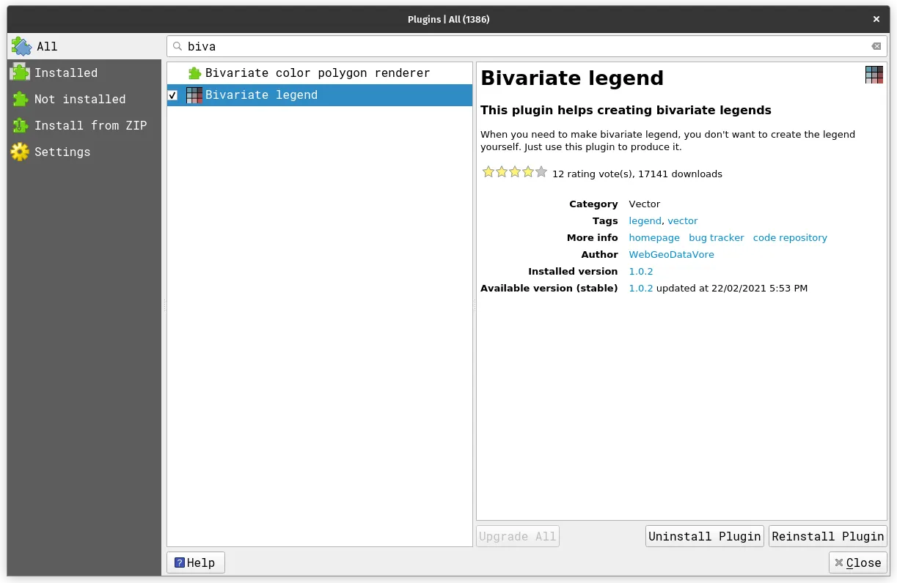Click the fourth rating star

pyautogui.click(x=528, y=171)
